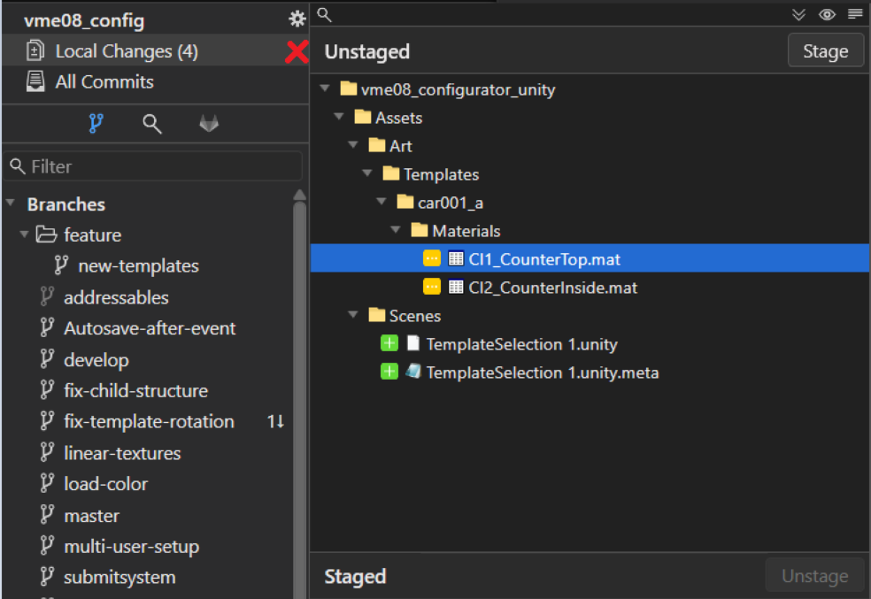Open the GitLab integration icon
This screenshot has height=599, width=871.
(209, 124)
